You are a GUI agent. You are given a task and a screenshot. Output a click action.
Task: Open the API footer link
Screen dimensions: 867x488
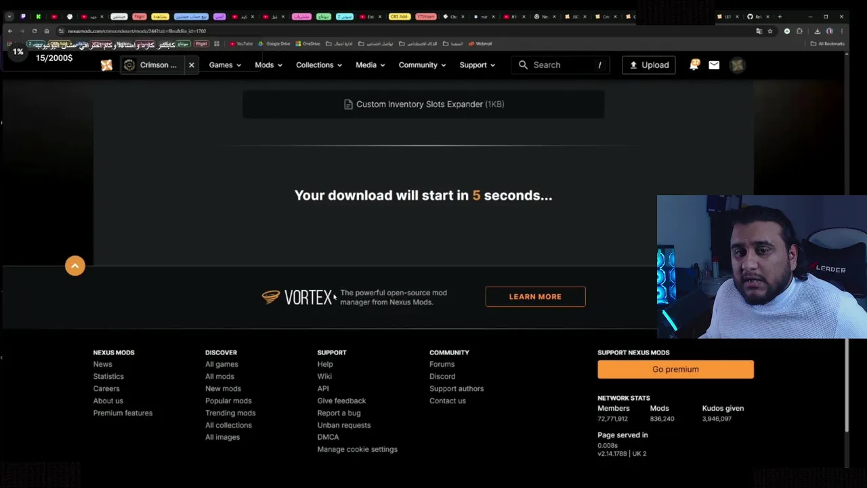(323, 389)
